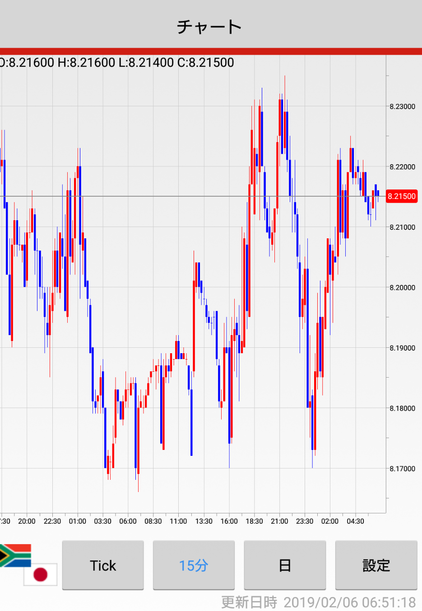Click the red 8.21500 current price tag

(402, 196)
